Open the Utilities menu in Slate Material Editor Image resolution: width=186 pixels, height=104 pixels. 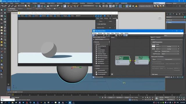pyautogui.click(x=126, y=34)
